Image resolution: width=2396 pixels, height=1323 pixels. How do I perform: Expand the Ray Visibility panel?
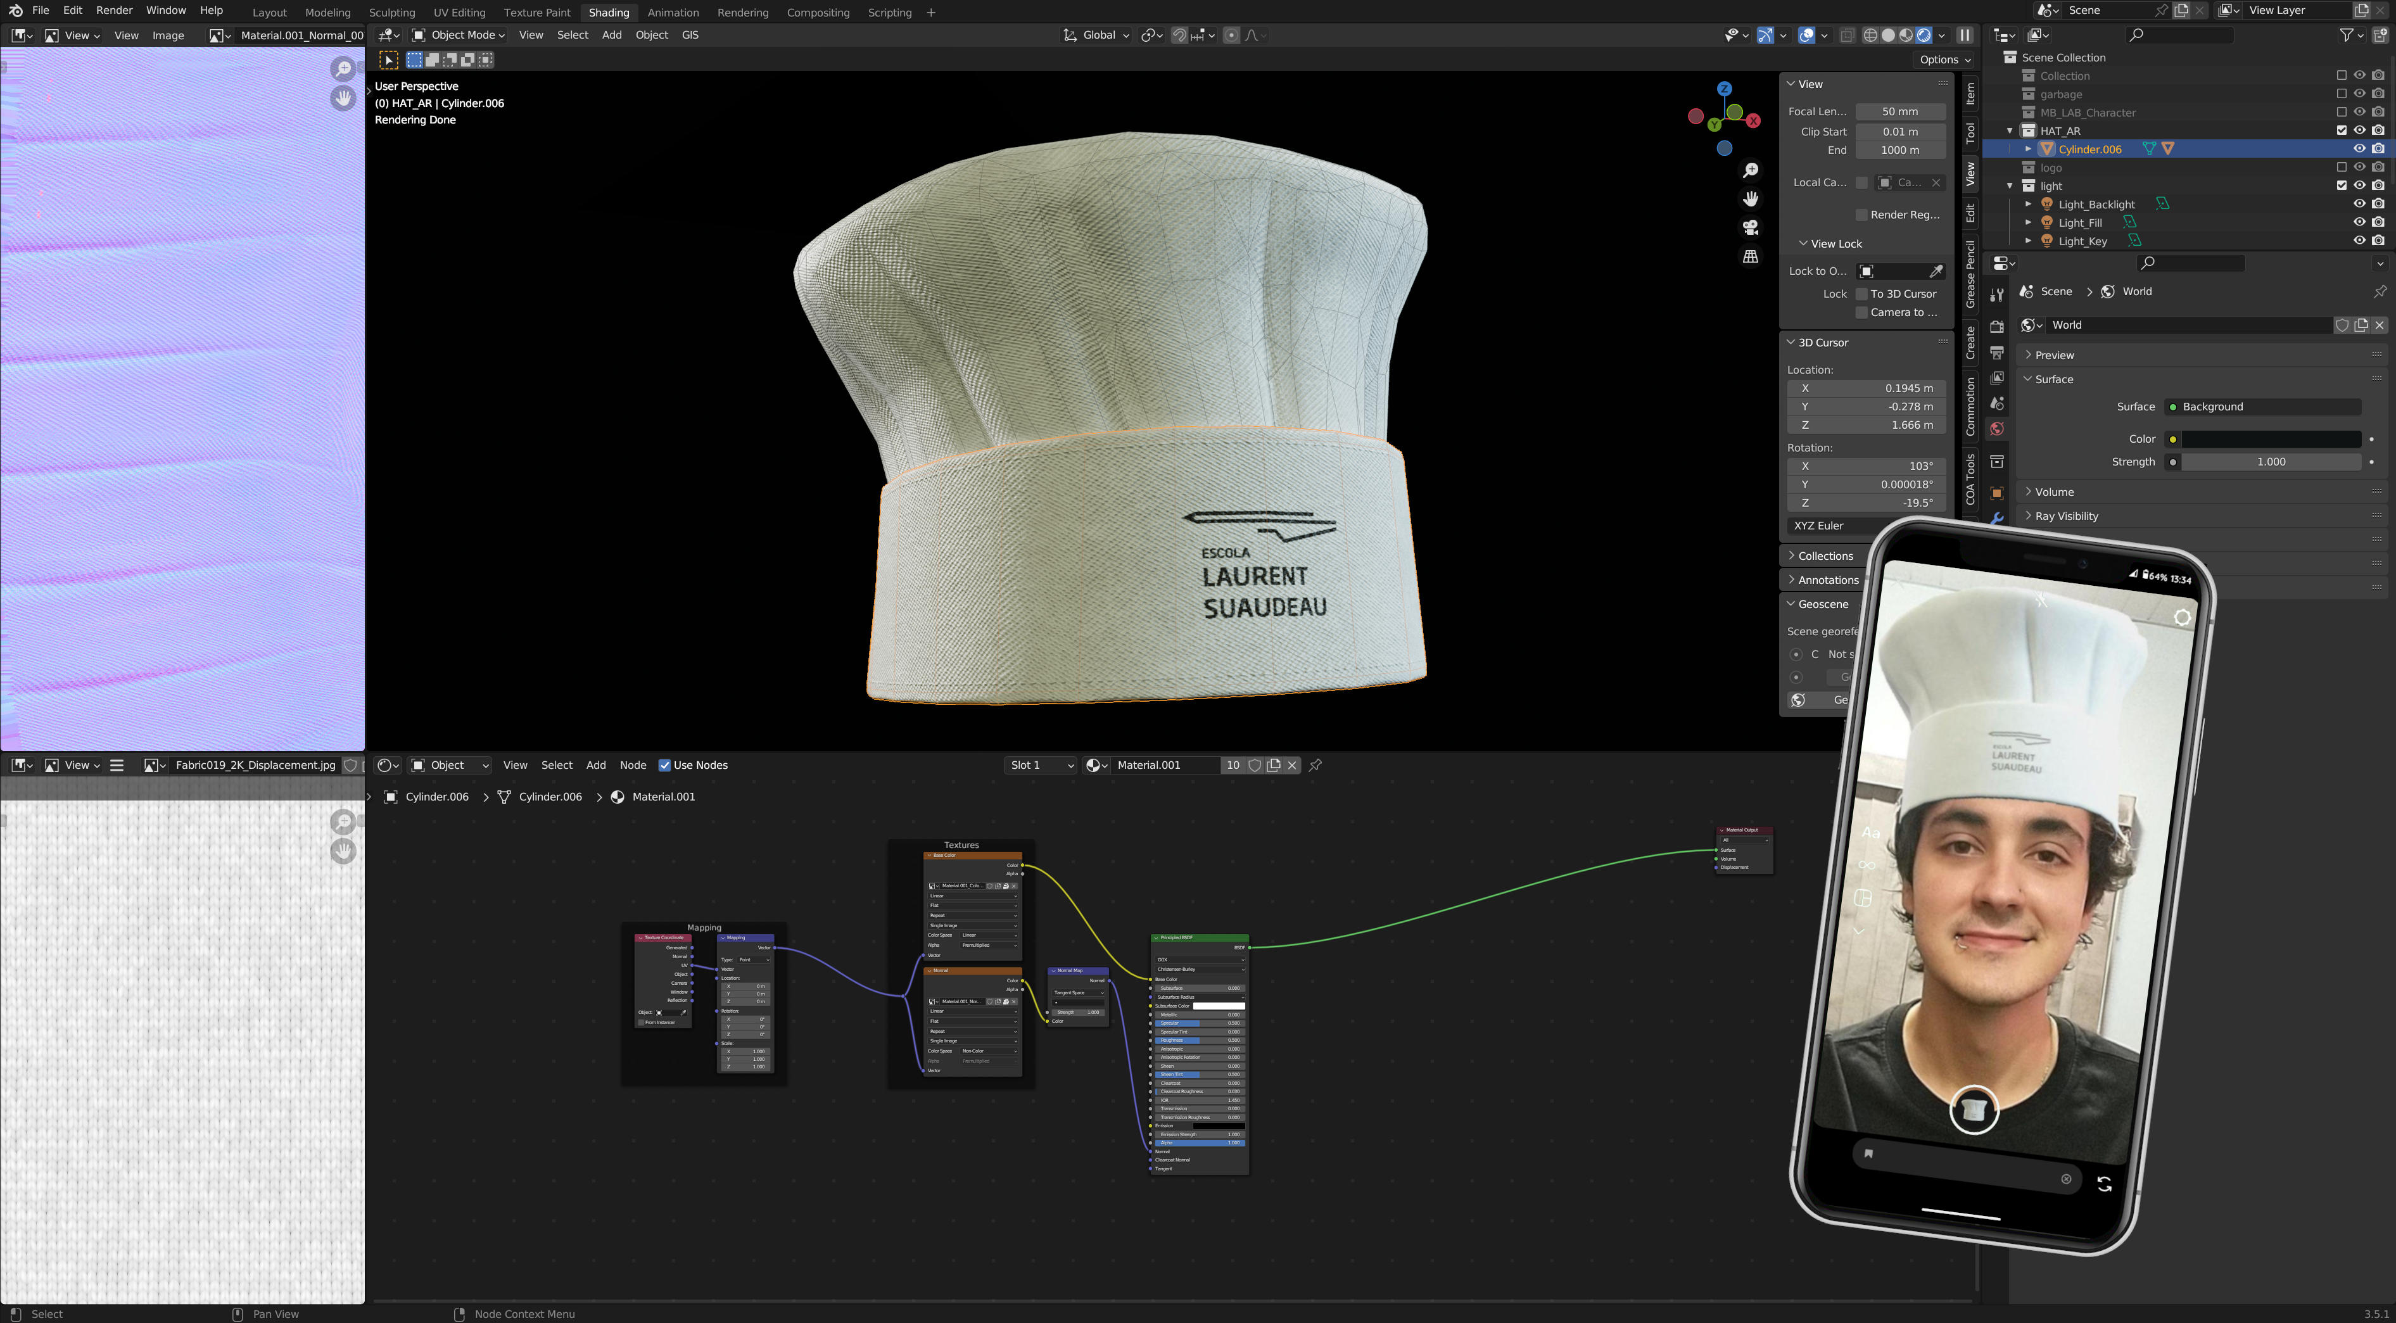(2066, 516)
